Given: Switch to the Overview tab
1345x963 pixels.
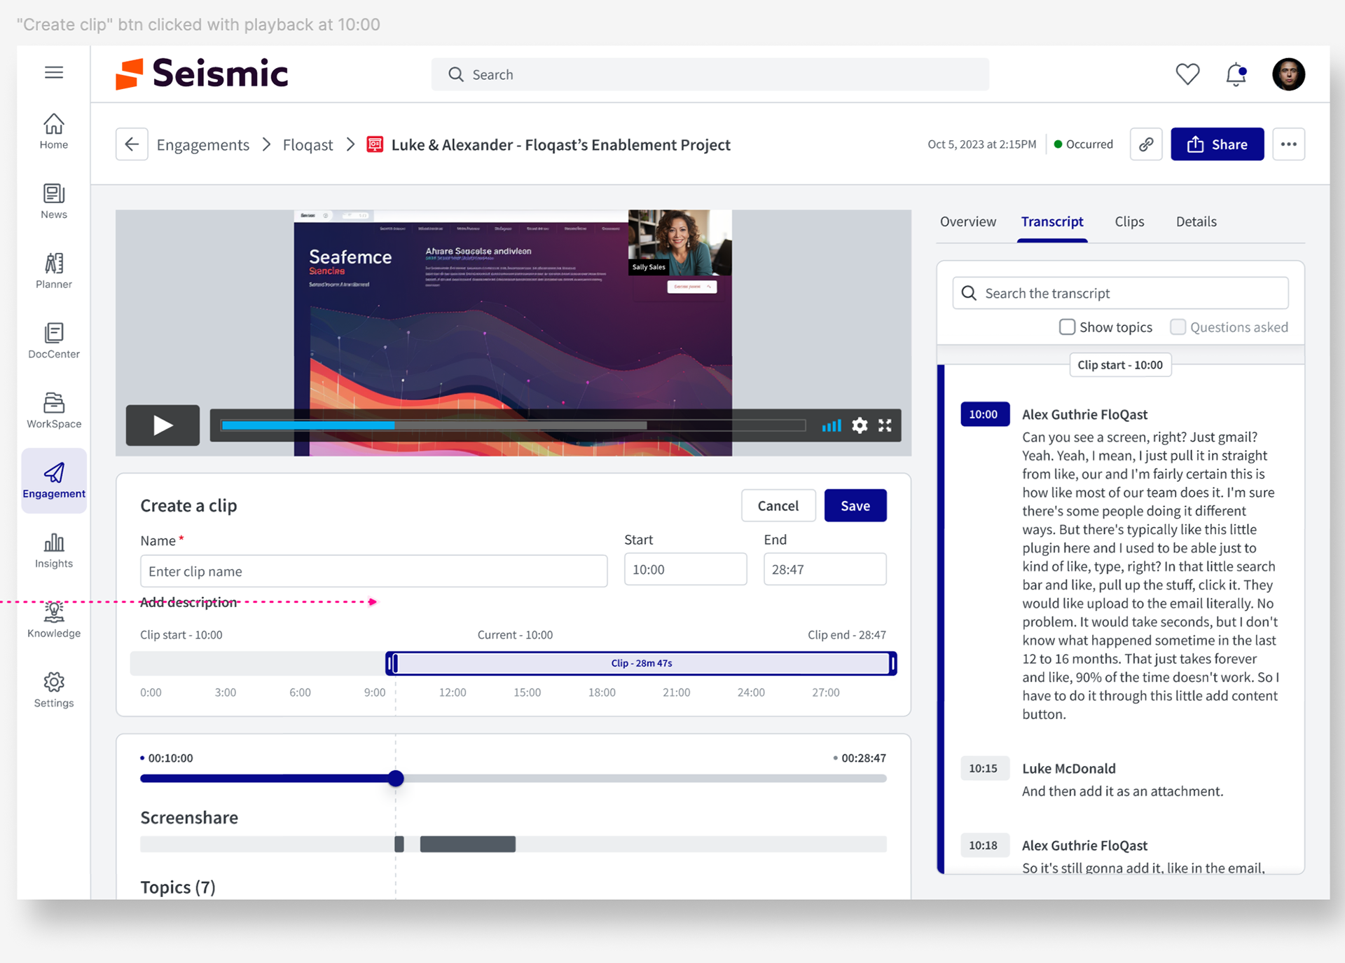Looking at the screenshot, I should coord(967,221).
